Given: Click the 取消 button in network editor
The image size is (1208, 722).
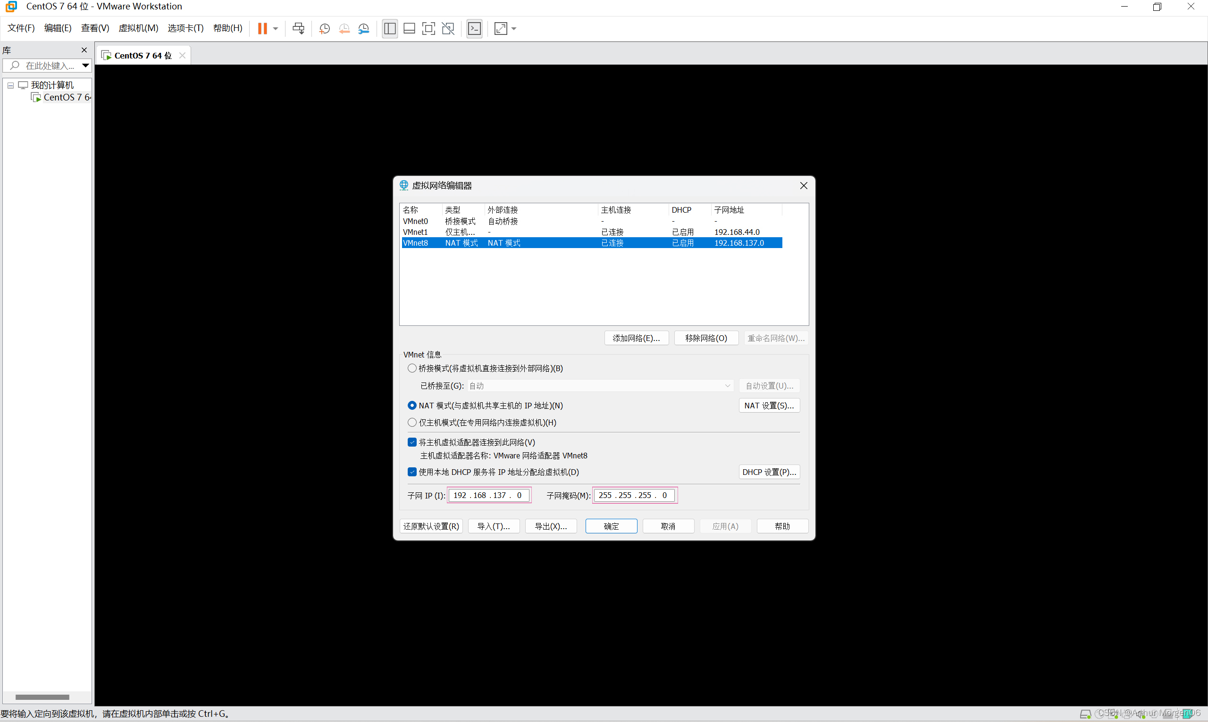Looking at the screenshot, I should click(668, 526).
